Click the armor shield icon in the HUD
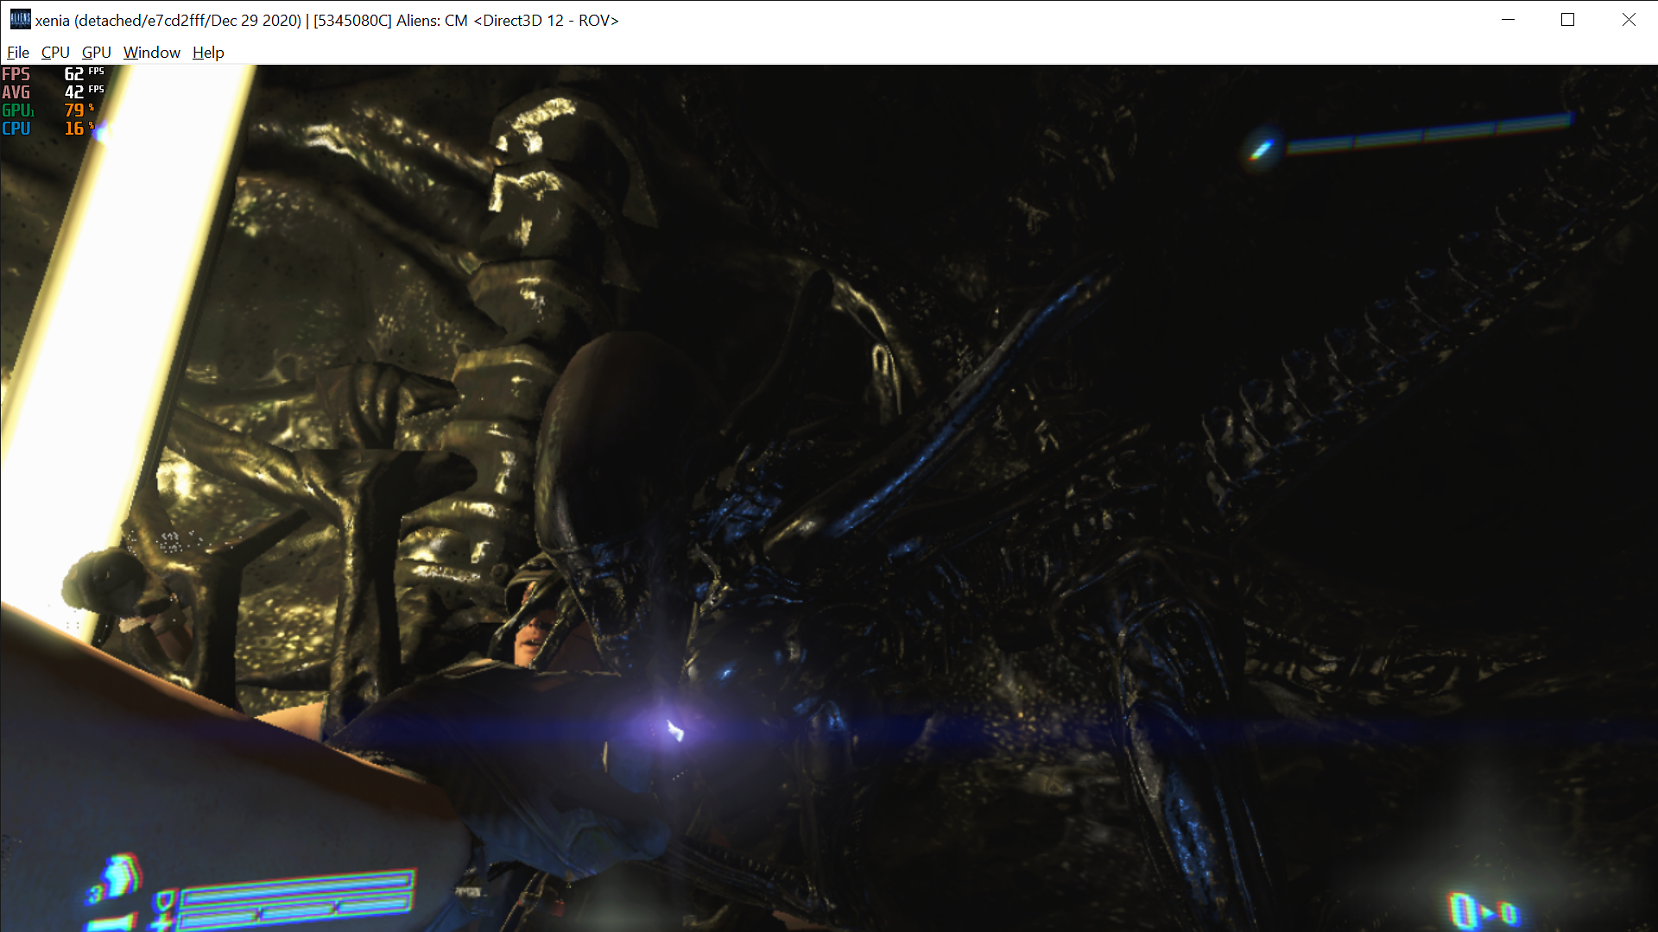Image resolution: width=1658 pixels, height=932 pixels. (x=166, y=900)
